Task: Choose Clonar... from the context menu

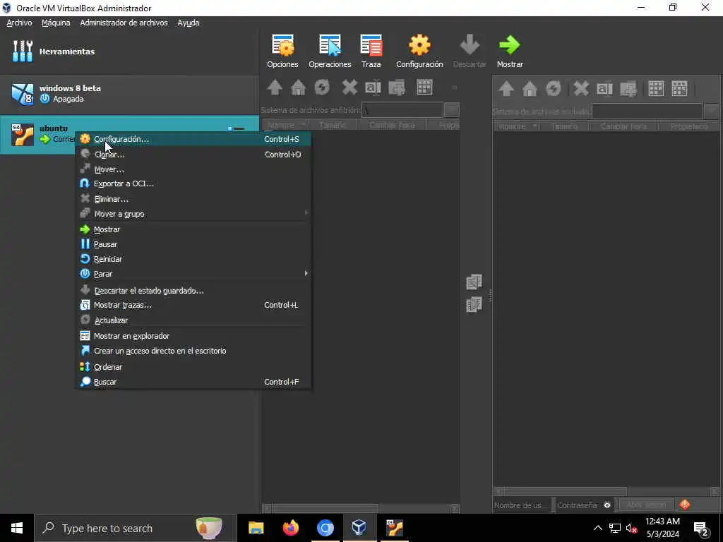Action: click(193, 155)
